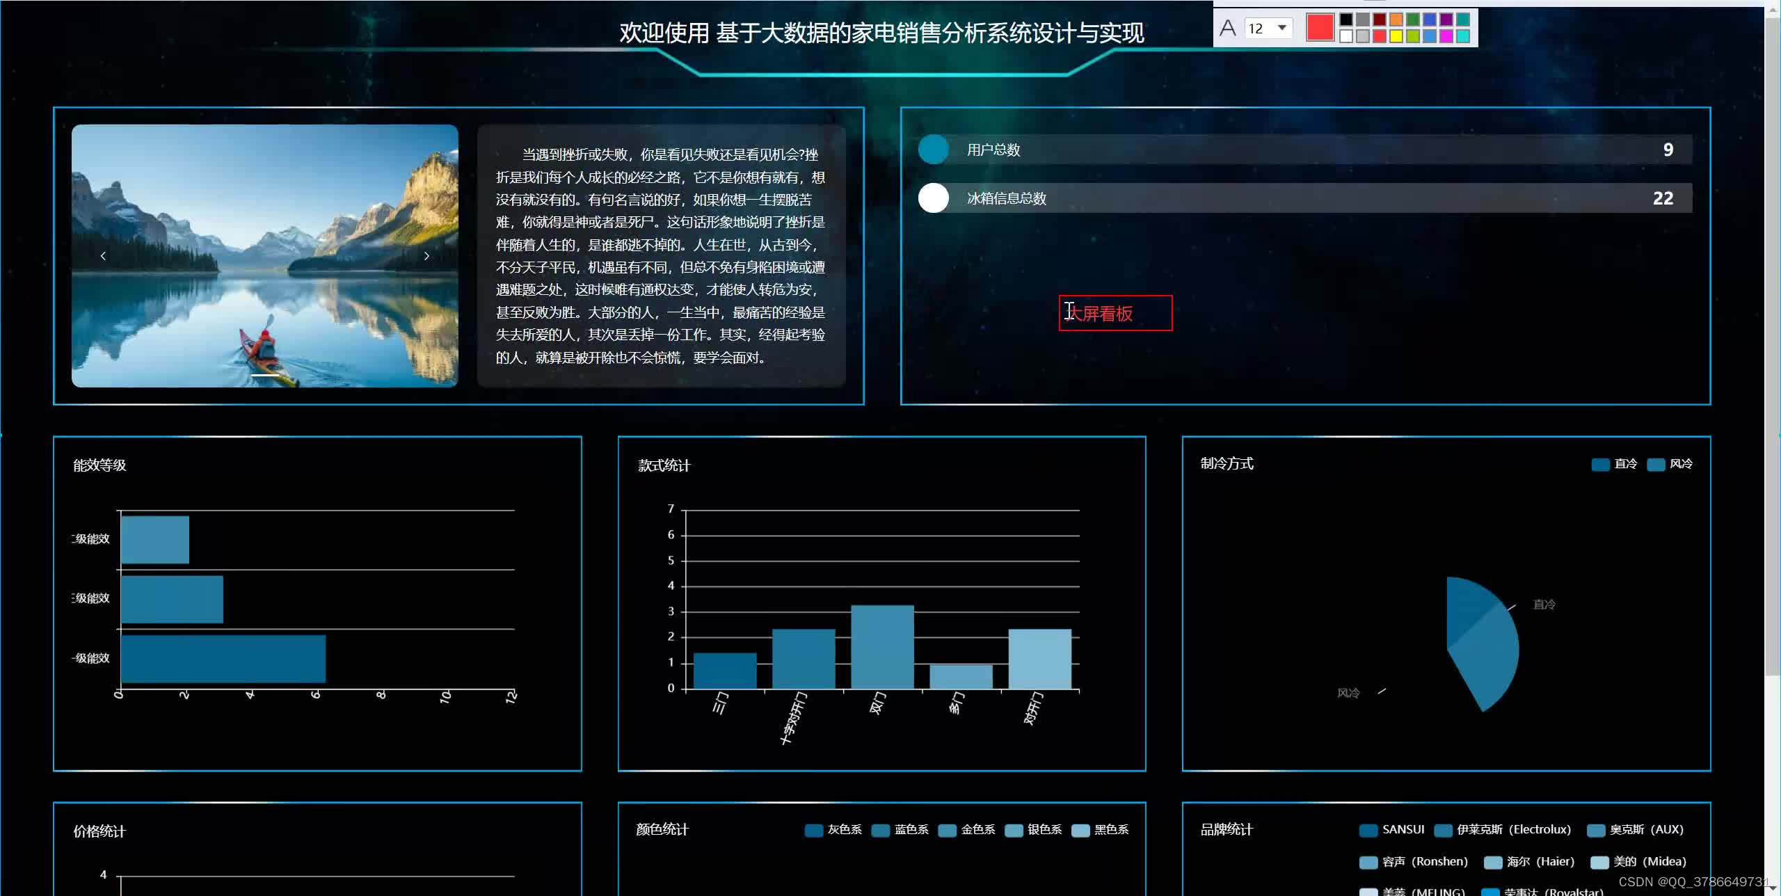Click the 品牌统计 chart title
Image resolution: width=1781 pixels, height=896 pixels.
(x=1227, y=829)
